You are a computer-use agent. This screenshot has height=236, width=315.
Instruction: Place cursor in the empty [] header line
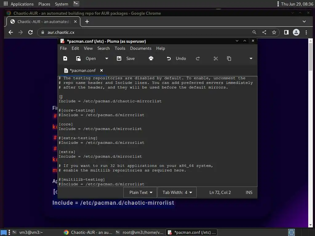tap(61, 97)
